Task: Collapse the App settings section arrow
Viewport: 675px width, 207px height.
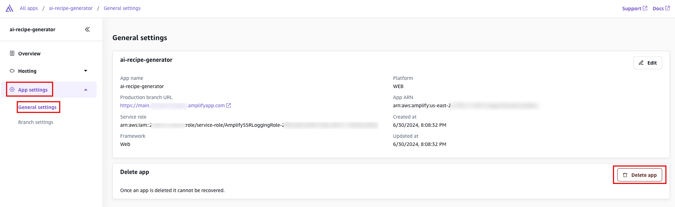Action: (x=86, y=90)
